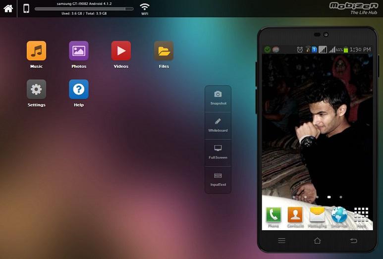Tap the Phone dialer app on device
This screenshot has width=383, height=259.
[274, 215]
